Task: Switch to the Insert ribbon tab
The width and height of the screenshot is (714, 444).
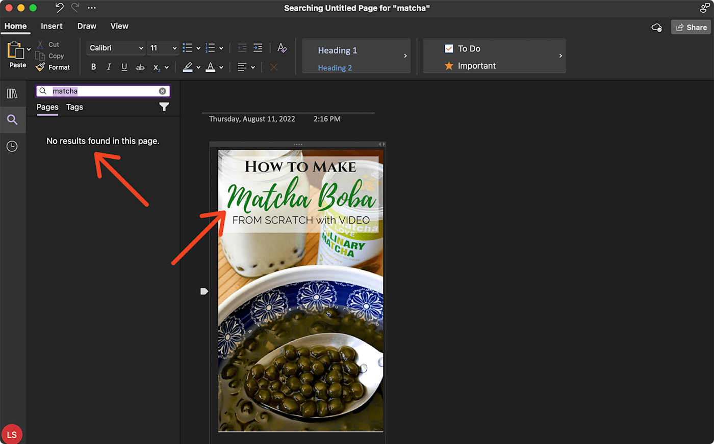Action: pos(52,26)
